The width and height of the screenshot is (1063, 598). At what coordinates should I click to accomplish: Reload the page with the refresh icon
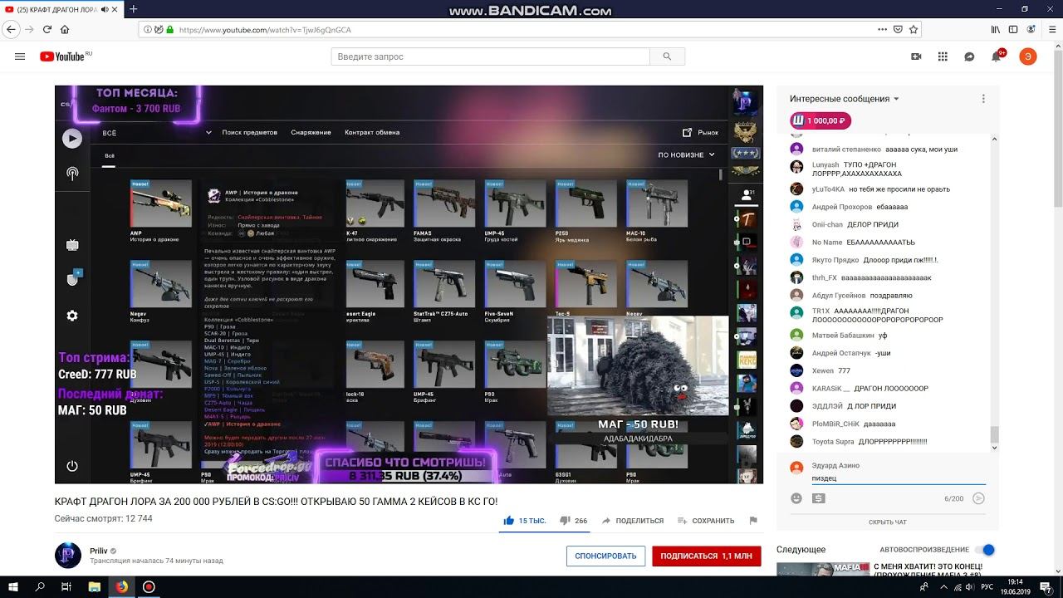pos(47,29)
